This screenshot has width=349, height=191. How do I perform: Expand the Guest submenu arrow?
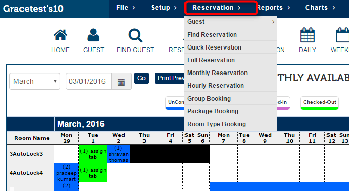(x=273, y=22)
